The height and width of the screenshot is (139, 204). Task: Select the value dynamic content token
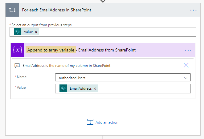tap(28, 32)
